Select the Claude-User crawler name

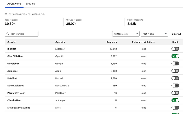(14, 100)
